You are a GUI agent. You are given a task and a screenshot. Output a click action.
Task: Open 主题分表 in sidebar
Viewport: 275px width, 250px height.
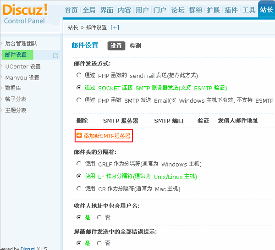[16, 110]
